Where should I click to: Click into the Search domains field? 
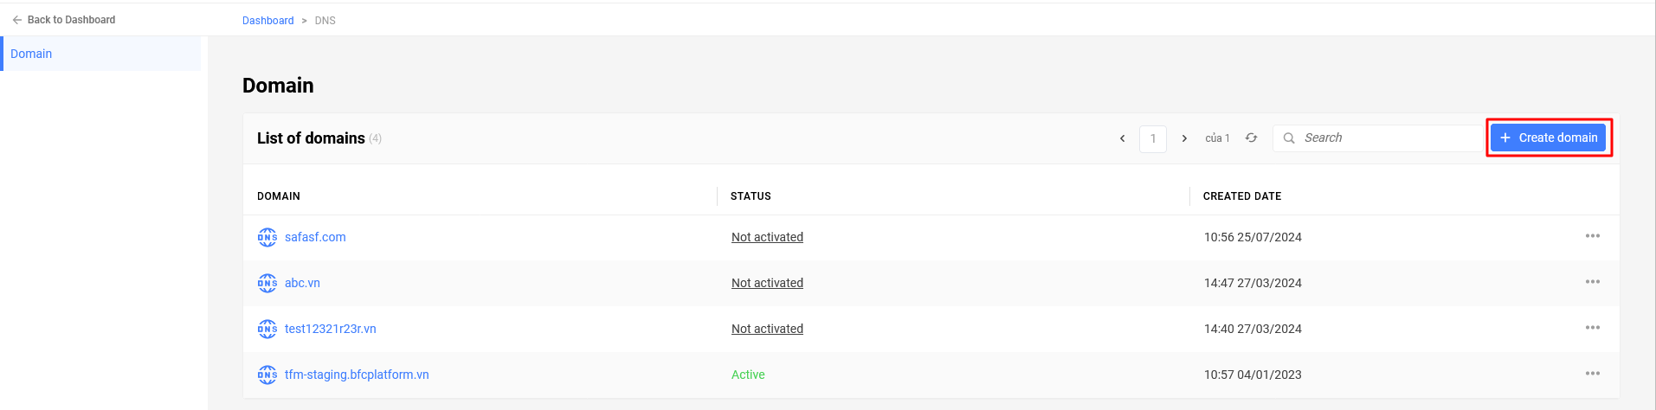1378,138
